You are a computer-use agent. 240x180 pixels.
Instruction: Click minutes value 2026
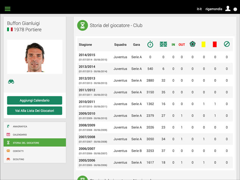point(150,127)
